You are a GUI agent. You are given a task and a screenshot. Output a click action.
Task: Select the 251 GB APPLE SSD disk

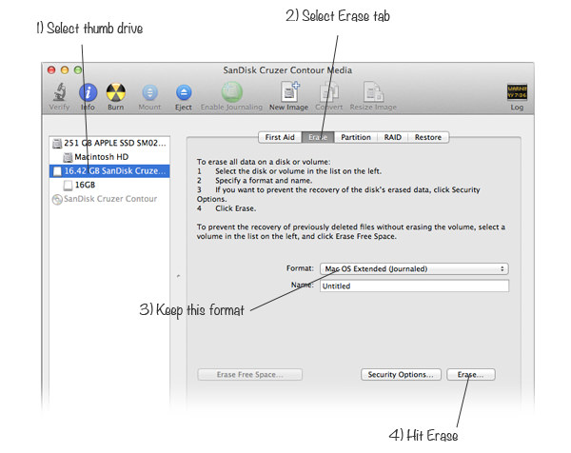(x=109, y=143)
